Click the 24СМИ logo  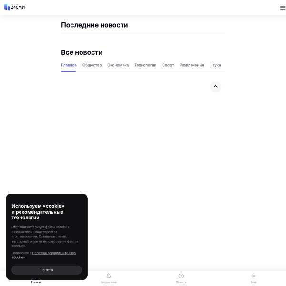(x=14, y=7)
